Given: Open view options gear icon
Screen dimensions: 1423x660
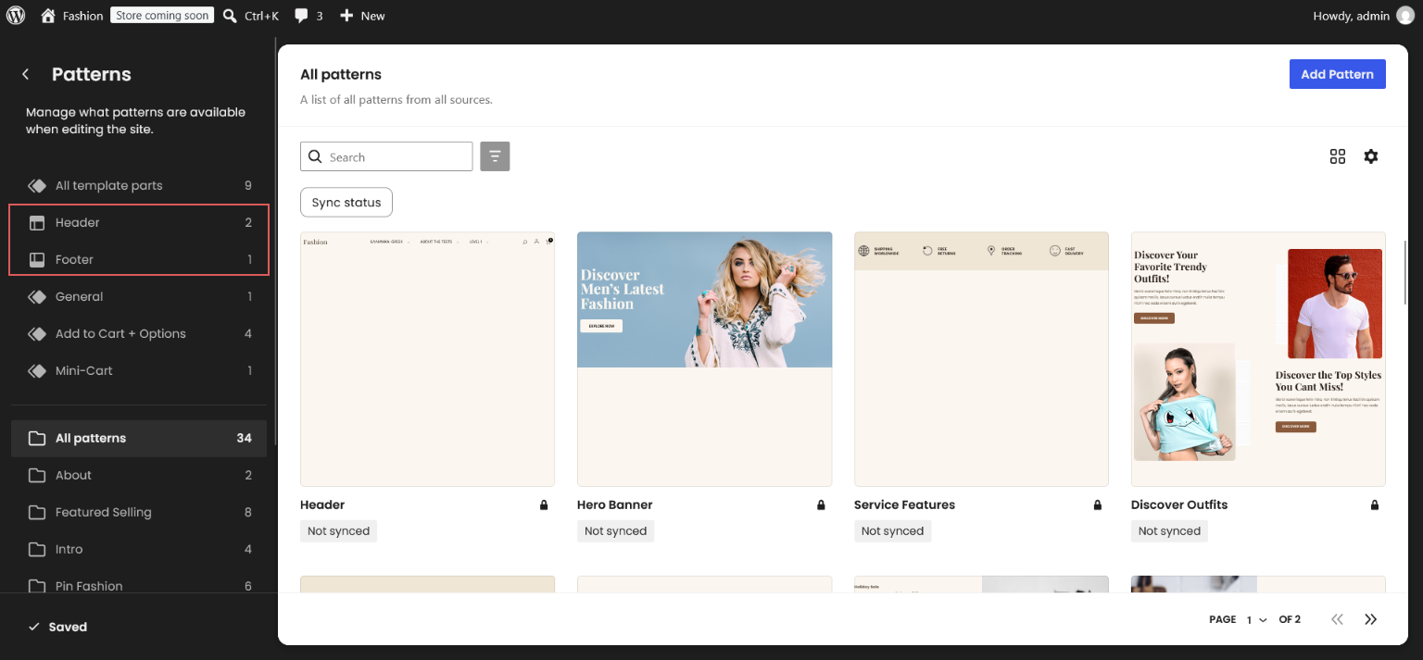Looking at the screenshot, I should [1371, 156].
